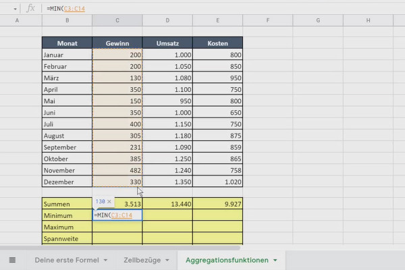Click the Maximum label cell
The image size is (405, 270).
(x=67, y=227)
